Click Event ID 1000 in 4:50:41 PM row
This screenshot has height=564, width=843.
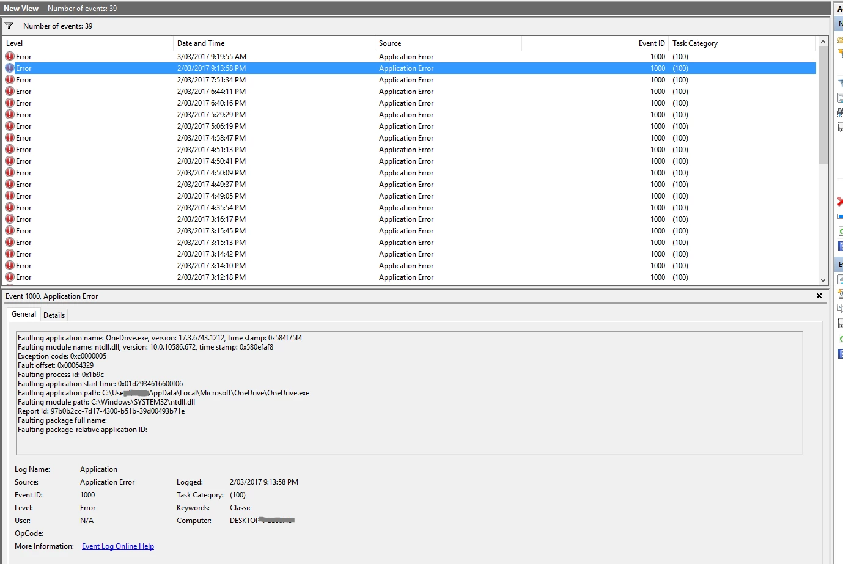[658, 161]
